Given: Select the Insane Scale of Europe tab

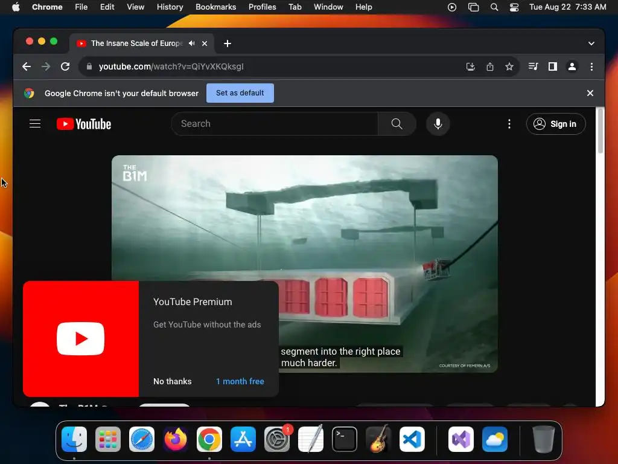Looking at the screenshot, I should pos(137,43).
